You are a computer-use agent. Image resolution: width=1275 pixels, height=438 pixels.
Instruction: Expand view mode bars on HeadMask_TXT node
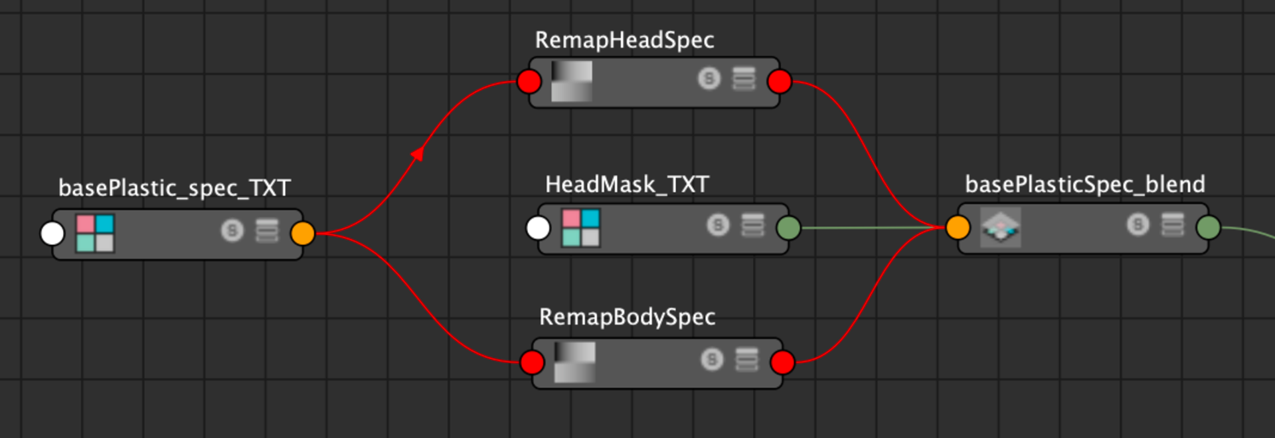pos(752,225)
